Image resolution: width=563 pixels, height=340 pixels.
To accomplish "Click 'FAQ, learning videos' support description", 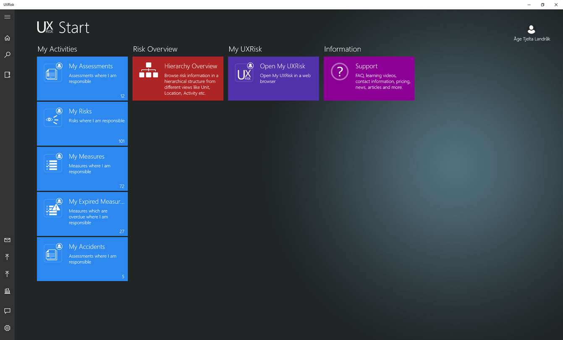I will 383,81.
